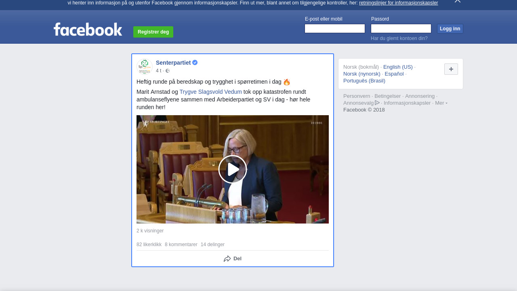Viewport: 517px width, 291px height.
Task: Click the Facebook logo
Action: coord(88,29)
